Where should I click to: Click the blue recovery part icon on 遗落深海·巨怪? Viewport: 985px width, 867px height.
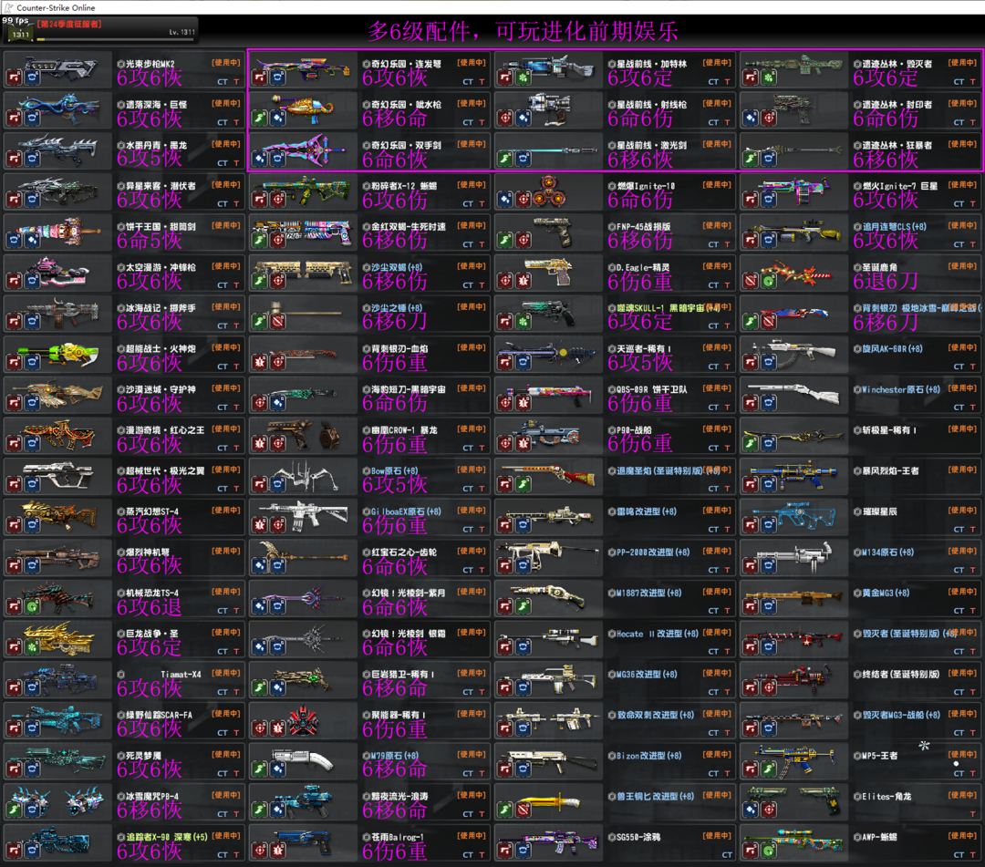(32, 119)
